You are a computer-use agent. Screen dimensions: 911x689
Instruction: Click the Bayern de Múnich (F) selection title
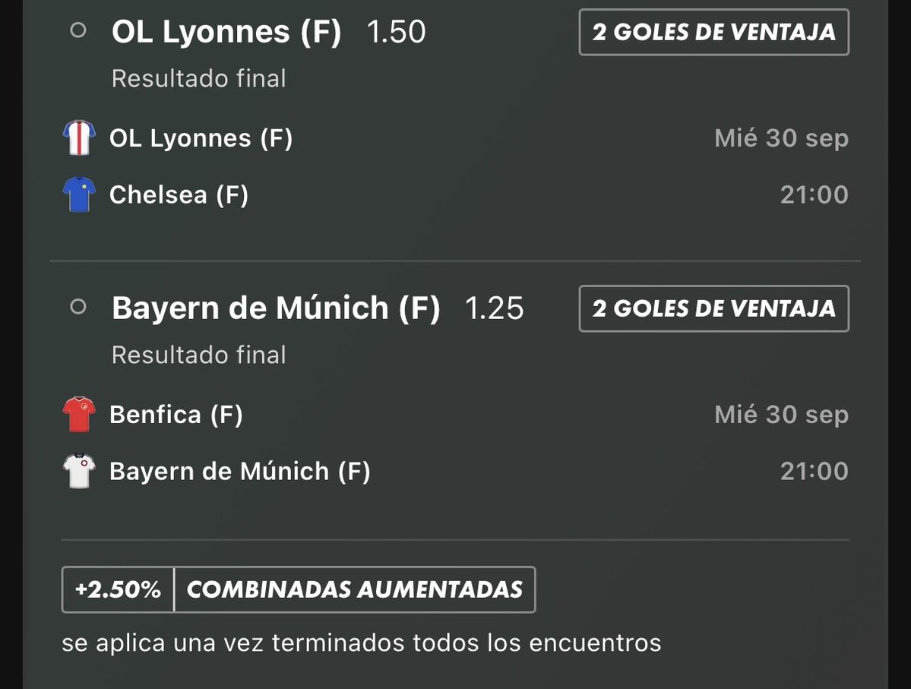tap(276, 308)
